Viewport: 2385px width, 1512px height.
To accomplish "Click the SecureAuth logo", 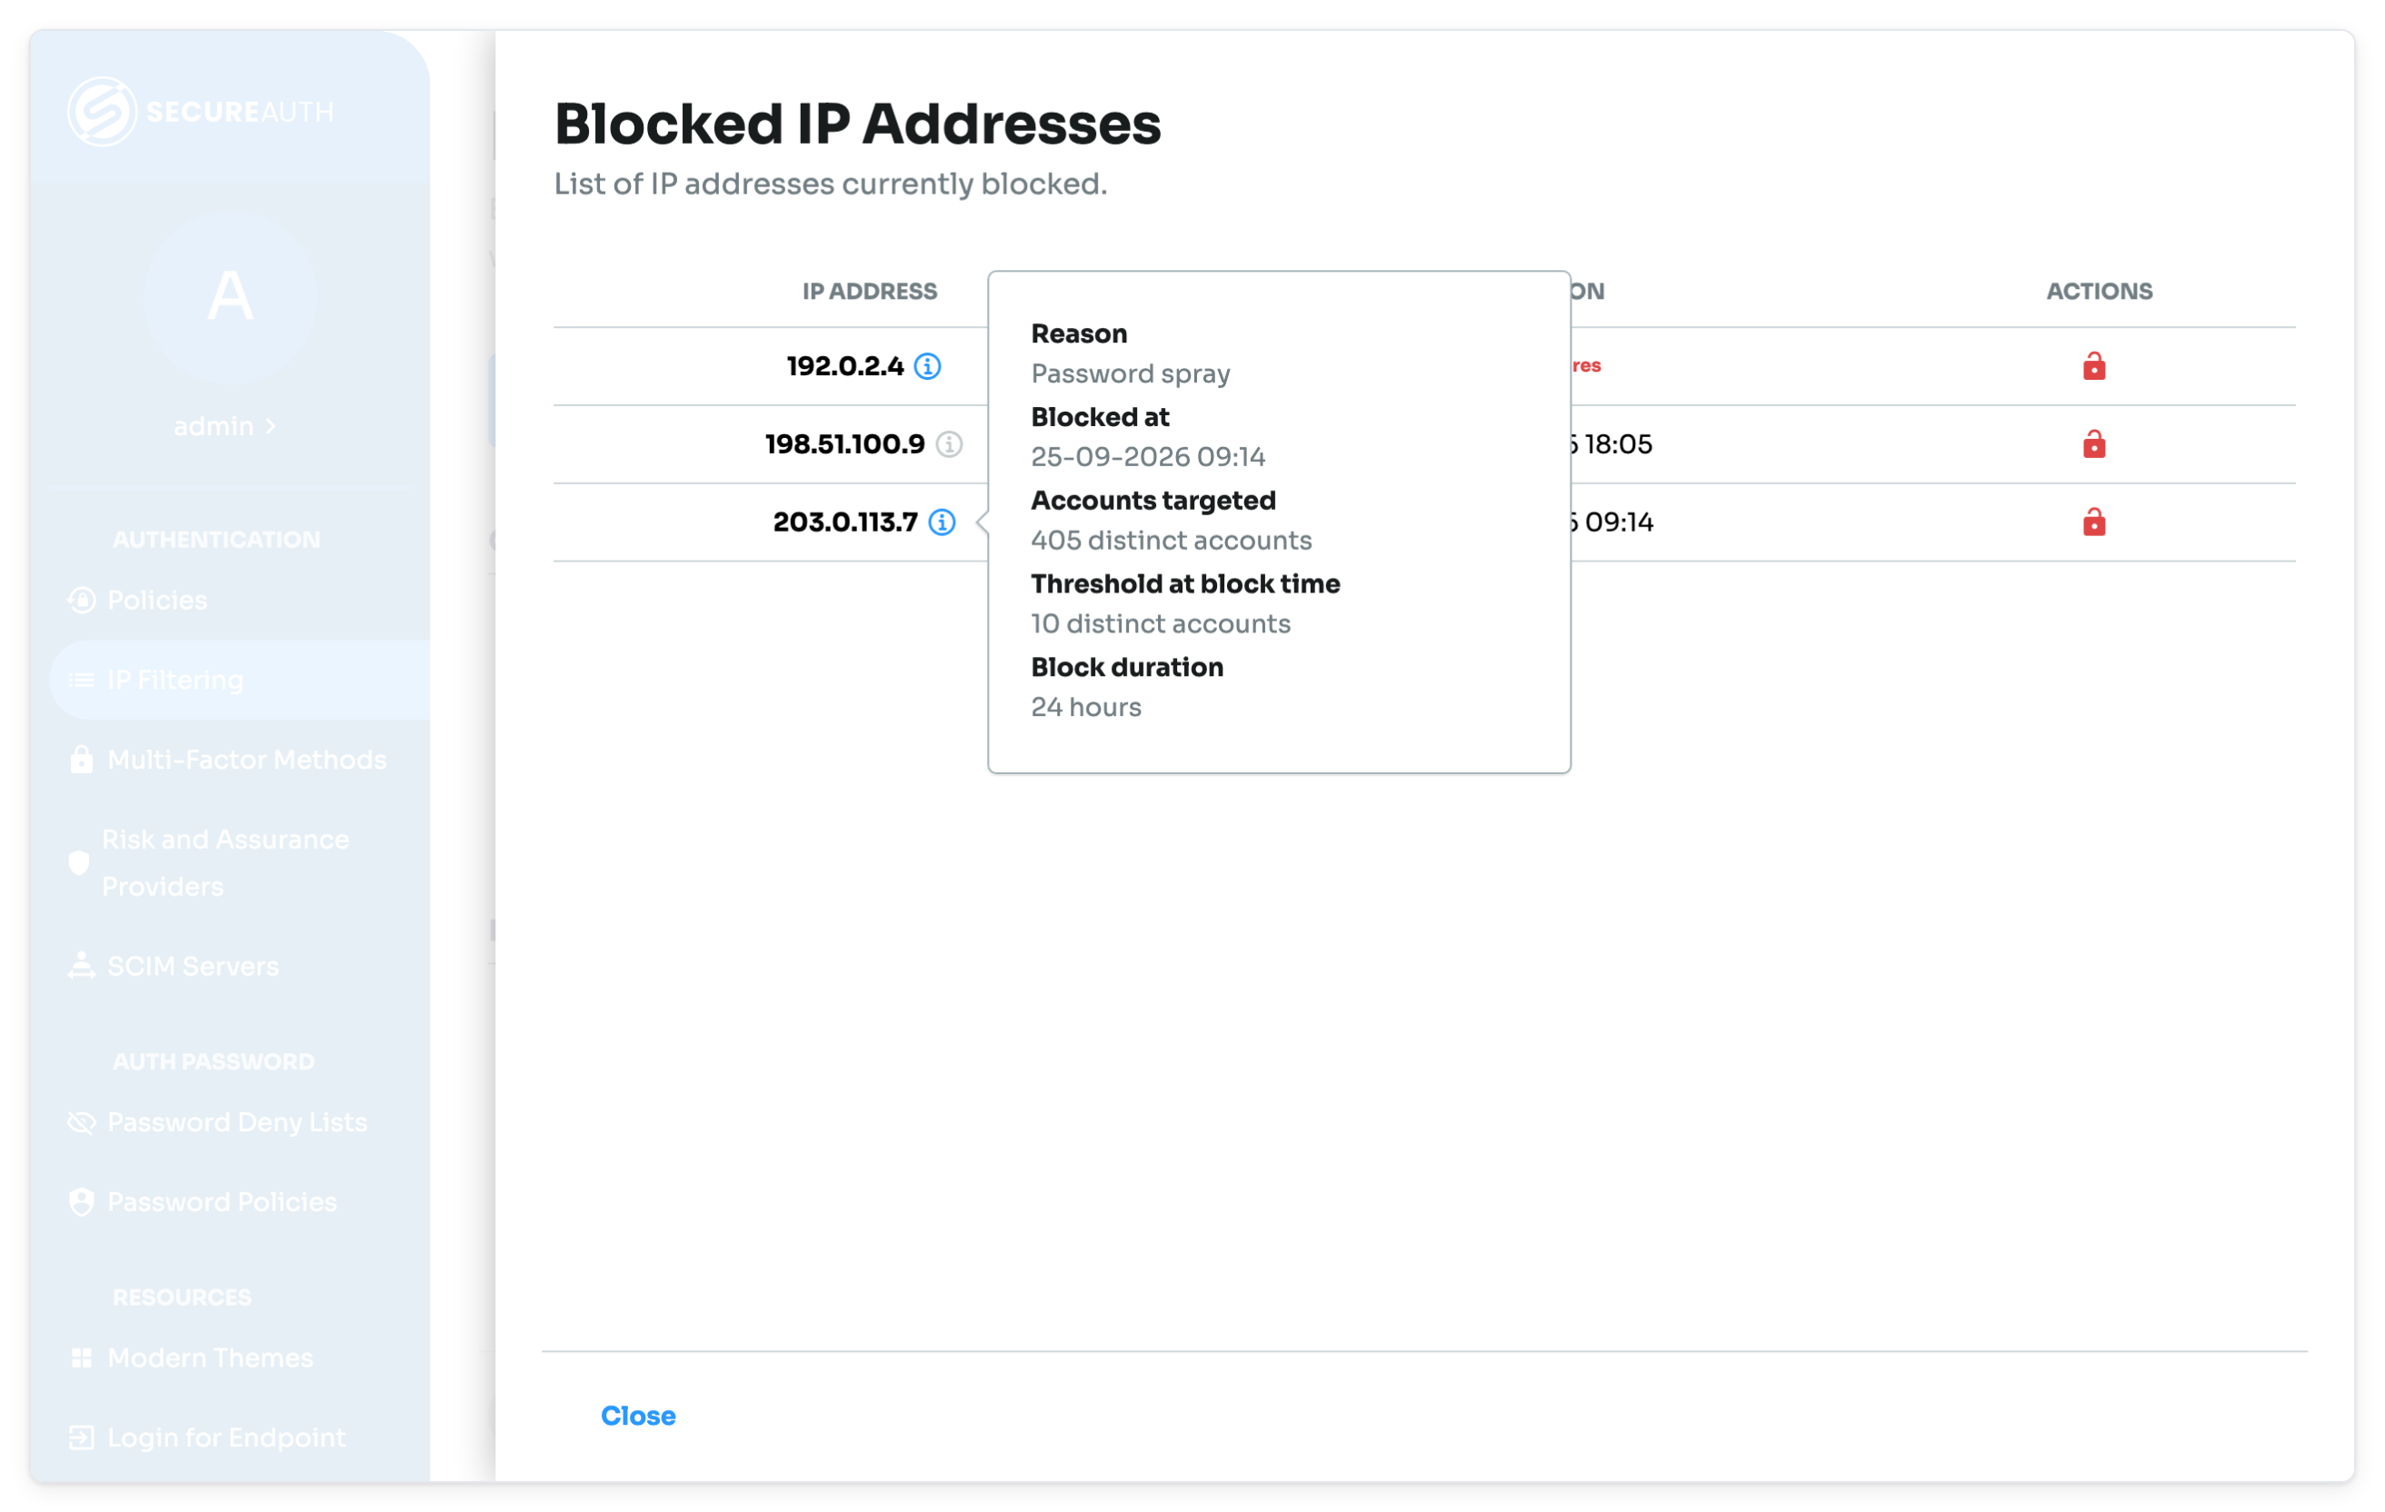I will [201, 111].
